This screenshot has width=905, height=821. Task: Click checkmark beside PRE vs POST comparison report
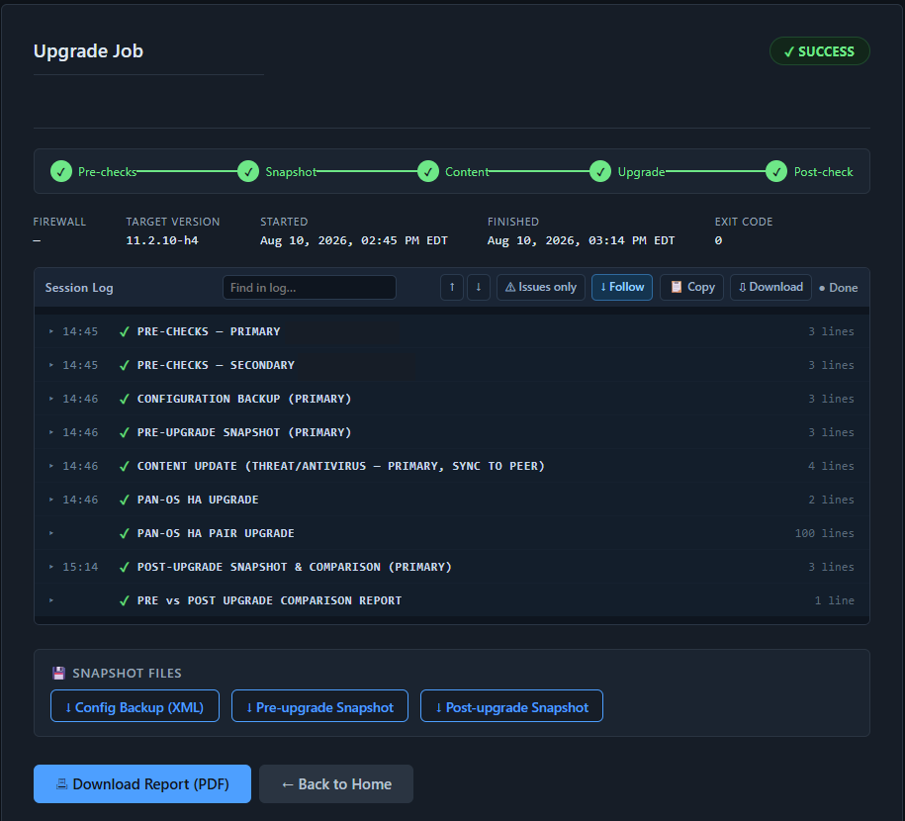pos(124,600)
